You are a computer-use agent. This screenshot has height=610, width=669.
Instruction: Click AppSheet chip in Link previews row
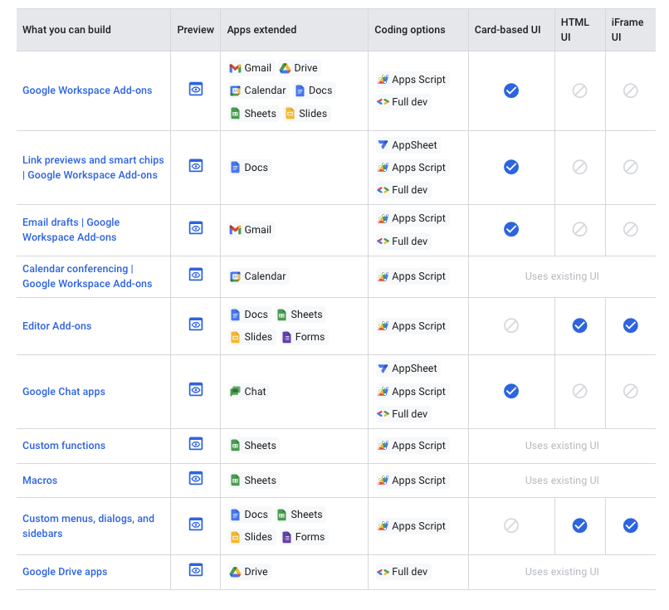[x=408, y=145]
